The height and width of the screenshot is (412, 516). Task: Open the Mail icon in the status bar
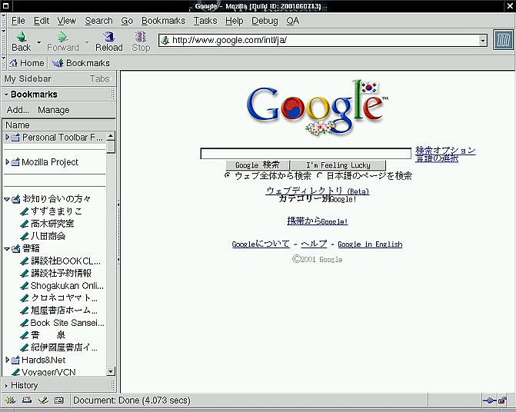click(x=27, y=400)
